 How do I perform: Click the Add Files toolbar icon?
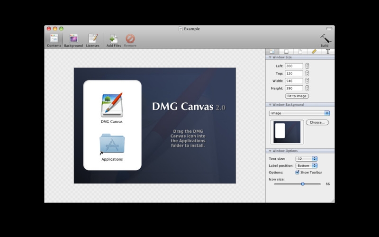coord(113,40)
